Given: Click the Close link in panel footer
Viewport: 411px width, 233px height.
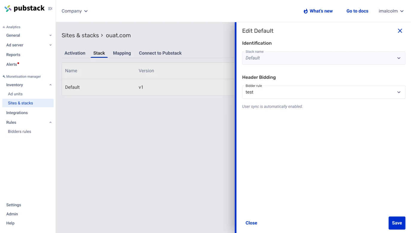Looking at the screenshot, I should click(x=251, y=223).
